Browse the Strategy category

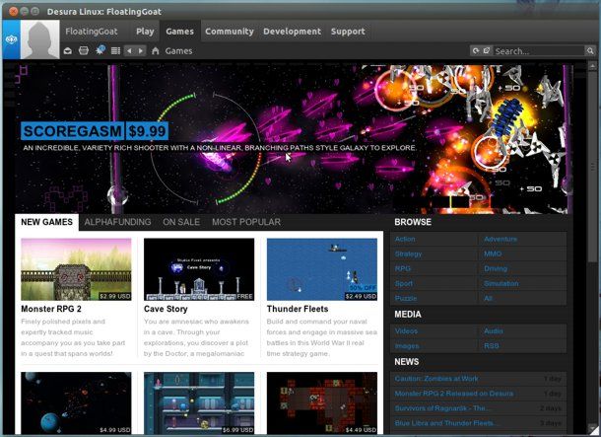pyautogui.click(x=409, y=255)
